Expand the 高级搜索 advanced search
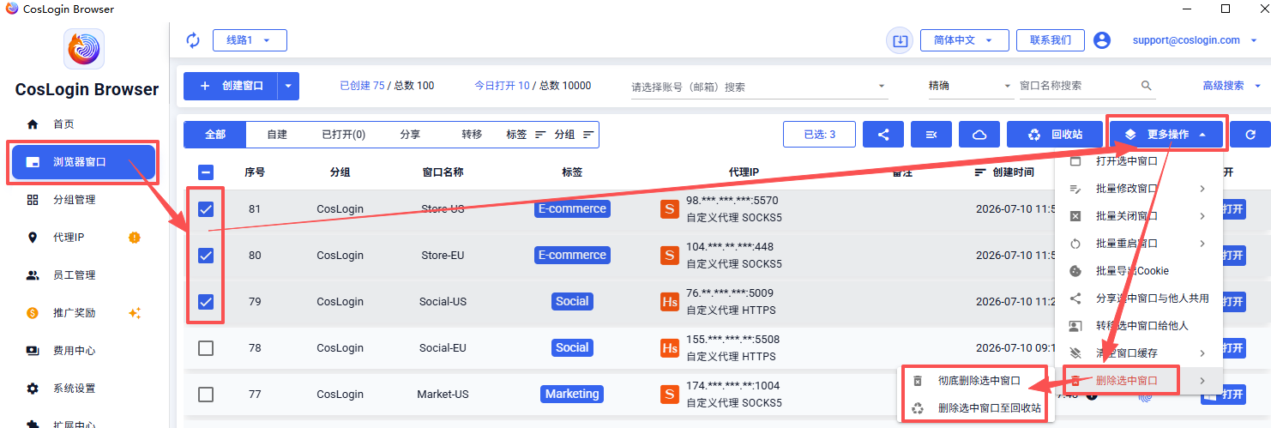1271x428 pixels. pos(1232,86)
